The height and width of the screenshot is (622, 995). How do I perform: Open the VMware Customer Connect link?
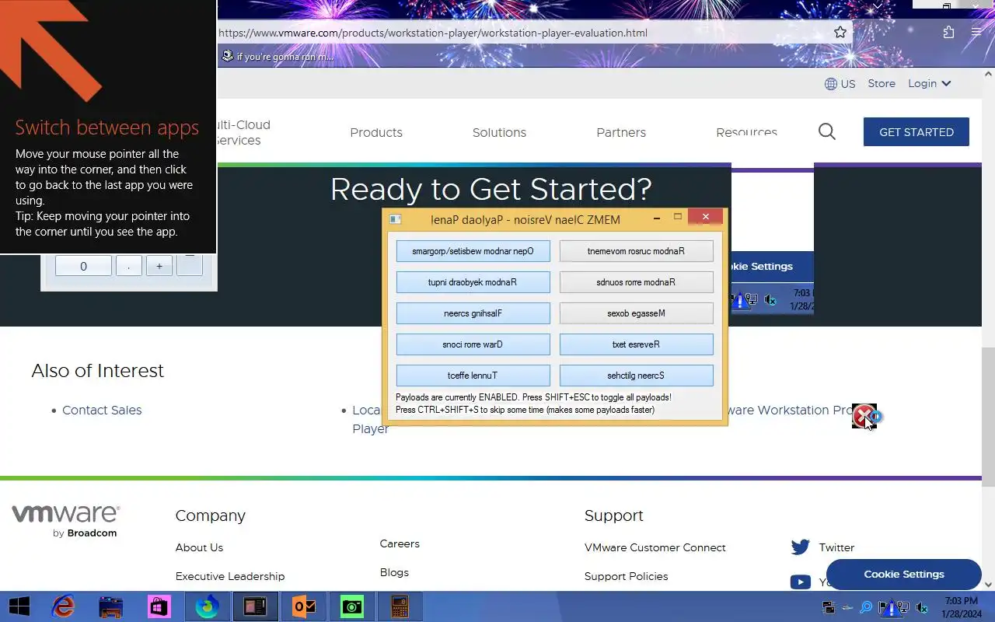tap(655, 547)
